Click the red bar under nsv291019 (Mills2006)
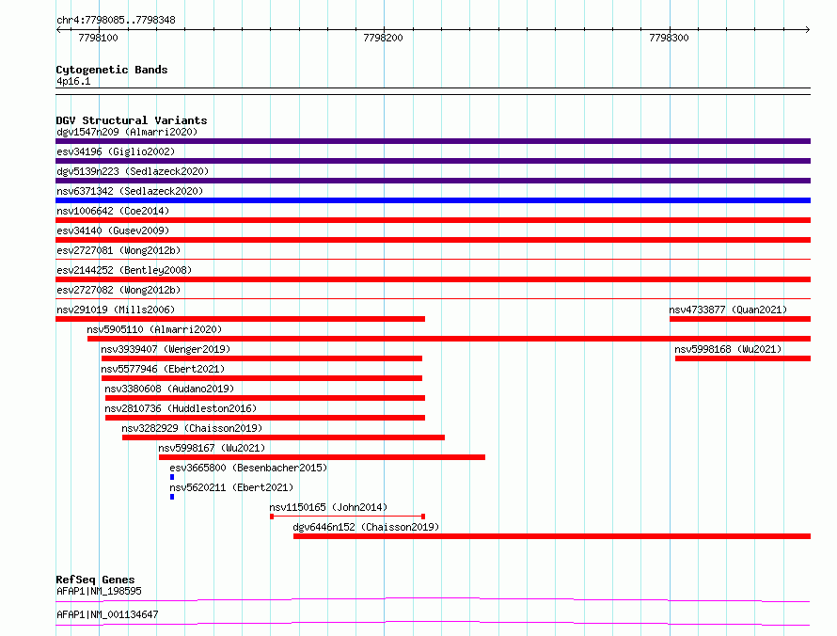 [240, 319]
